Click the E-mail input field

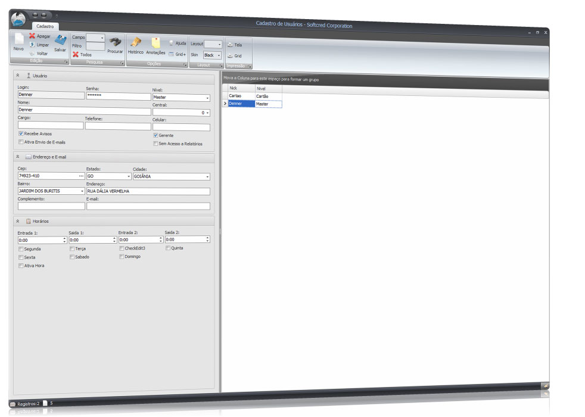click(148, 206)
